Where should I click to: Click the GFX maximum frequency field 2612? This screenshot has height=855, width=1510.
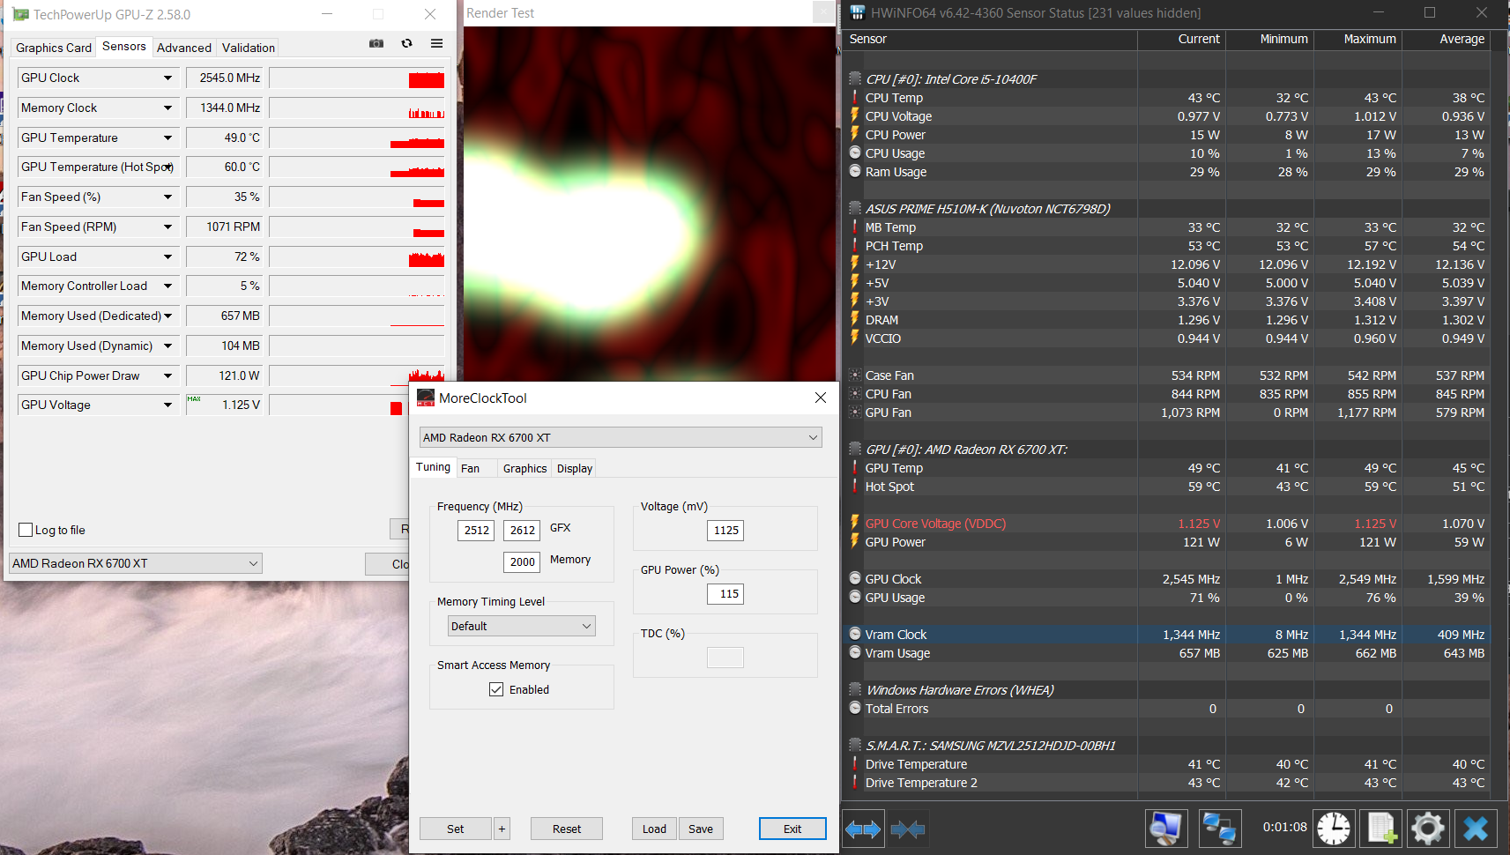(x=522, y=530)
